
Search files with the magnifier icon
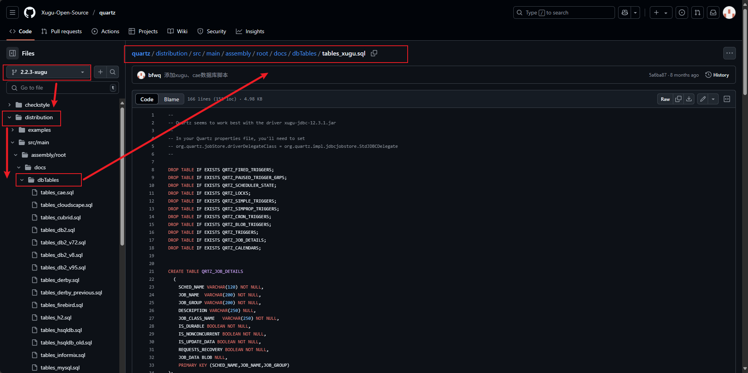coord(113,72)
